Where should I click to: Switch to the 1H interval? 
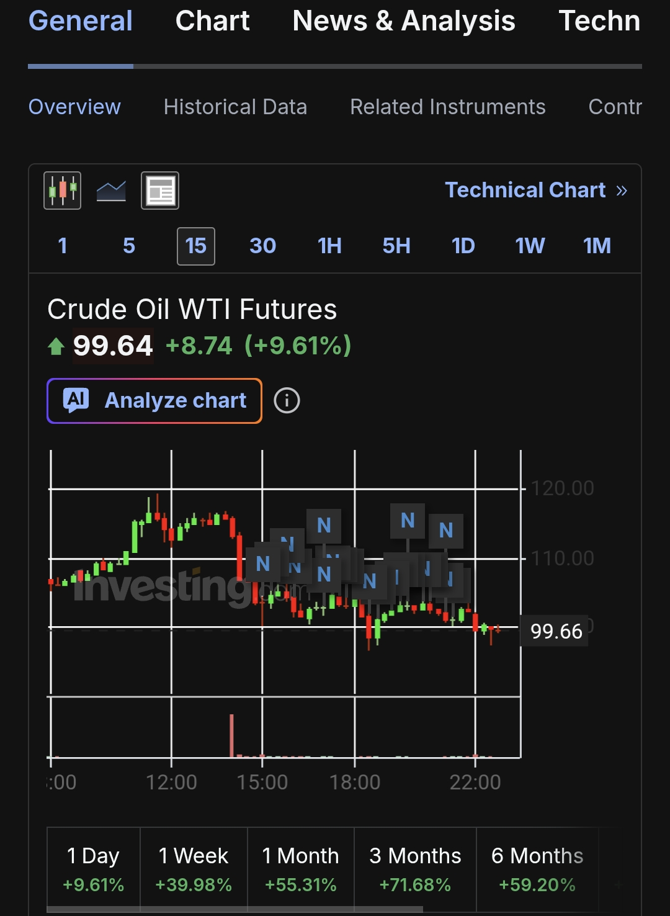(329, 246)
